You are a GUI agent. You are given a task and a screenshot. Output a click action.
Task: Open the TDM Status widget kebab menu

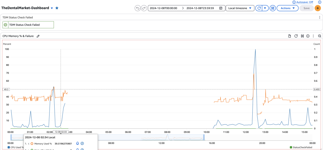tap(320, 18)
